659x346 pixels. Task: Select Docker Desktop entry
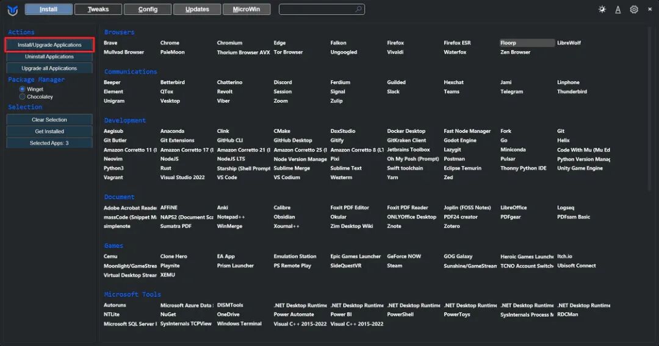[x=406, y=131]
